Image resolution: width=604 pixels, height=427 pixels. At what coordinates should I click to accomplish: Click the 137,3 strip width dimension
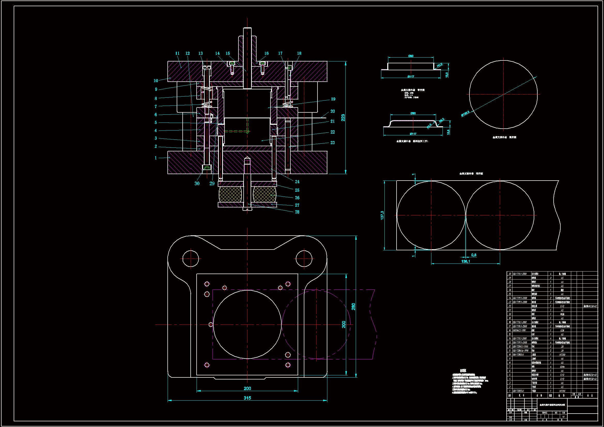point(382,215)
